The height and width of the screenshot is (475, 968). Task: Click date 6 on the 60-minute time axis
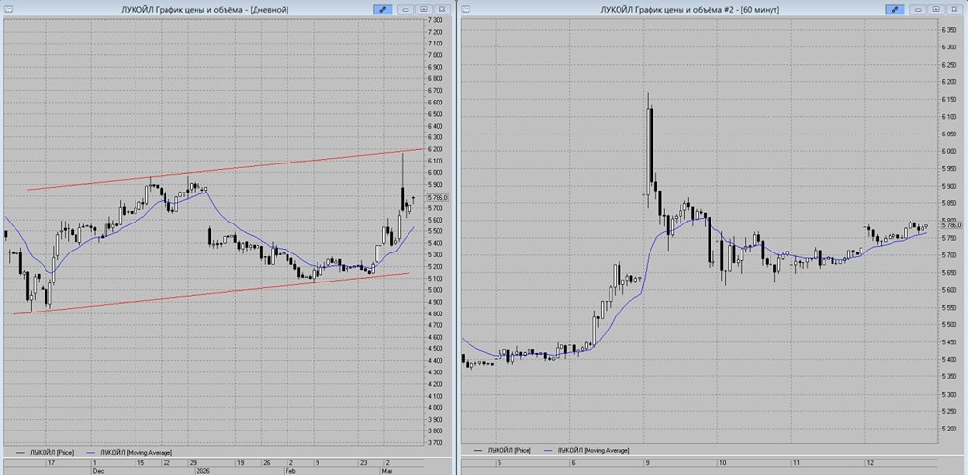(573, 462)
